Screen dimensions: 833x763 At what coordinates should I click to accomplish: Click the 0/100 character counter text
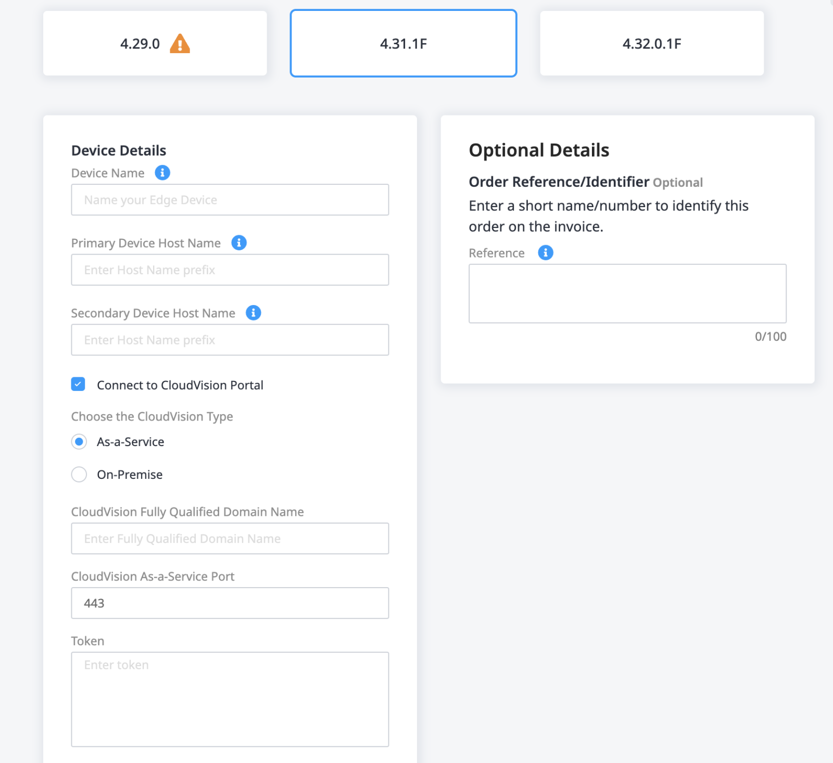pyautogui.click(x=771, y=337)
